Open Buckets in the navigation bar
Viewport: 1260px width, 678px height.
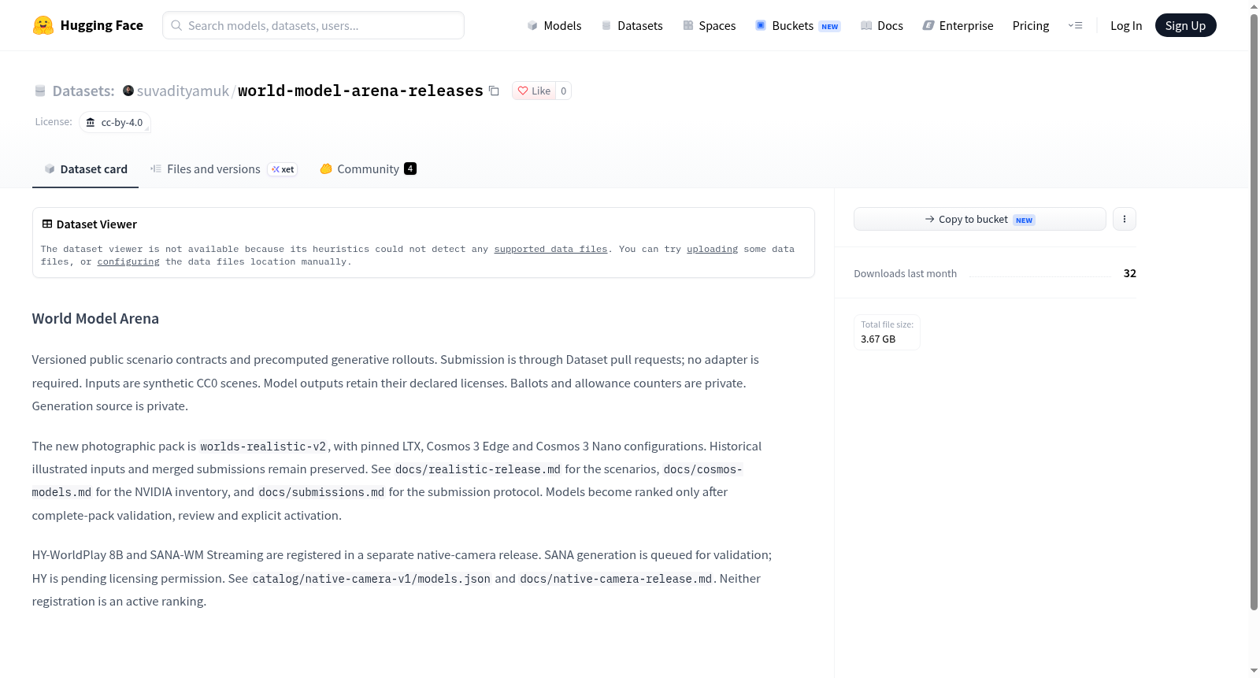pos(799,25)
